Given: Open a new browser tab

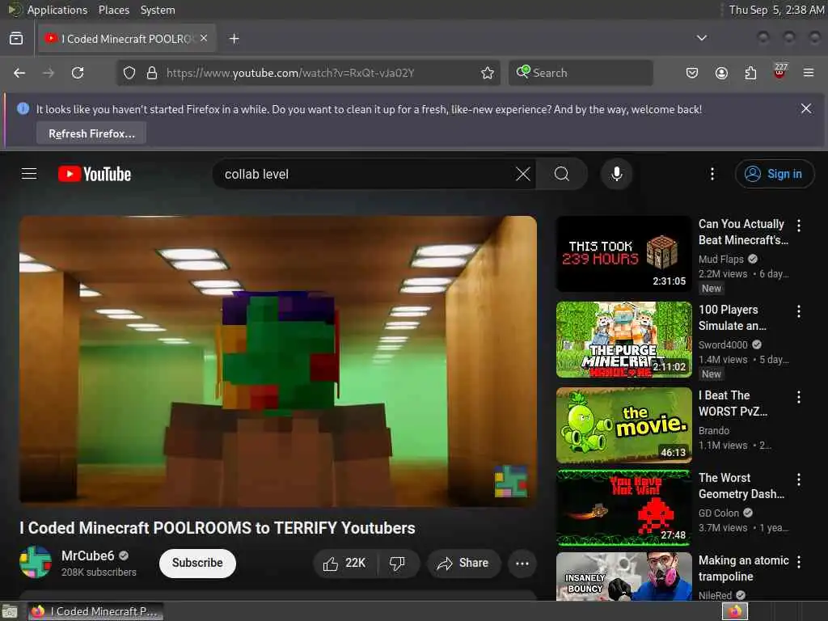Looking at the screenshot, I should point(234,39).
